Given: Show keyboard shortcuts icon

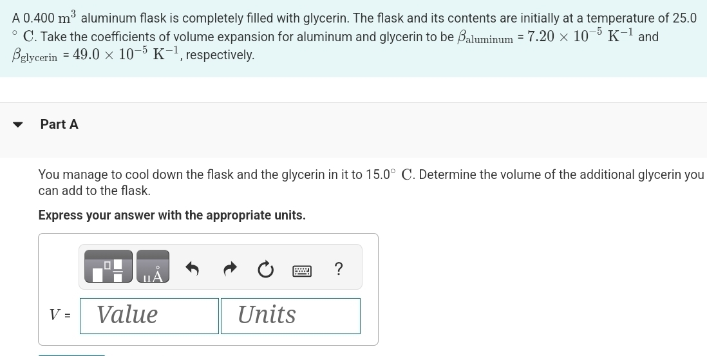Looking at the screenshot, I should coord(302,270).
